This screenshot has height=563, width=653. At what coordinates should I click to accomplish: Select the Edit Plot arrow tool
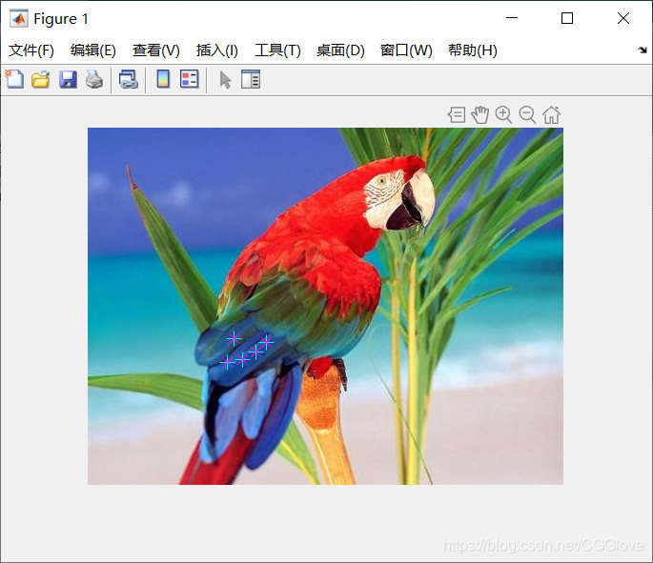225,79
